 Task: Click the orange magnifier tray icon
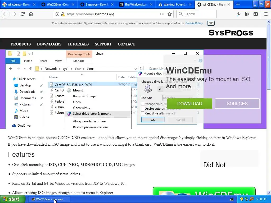(251, 199)
